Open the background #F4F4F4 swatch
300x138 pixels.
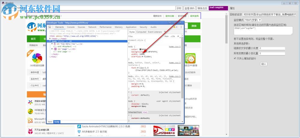pos(147,52)
